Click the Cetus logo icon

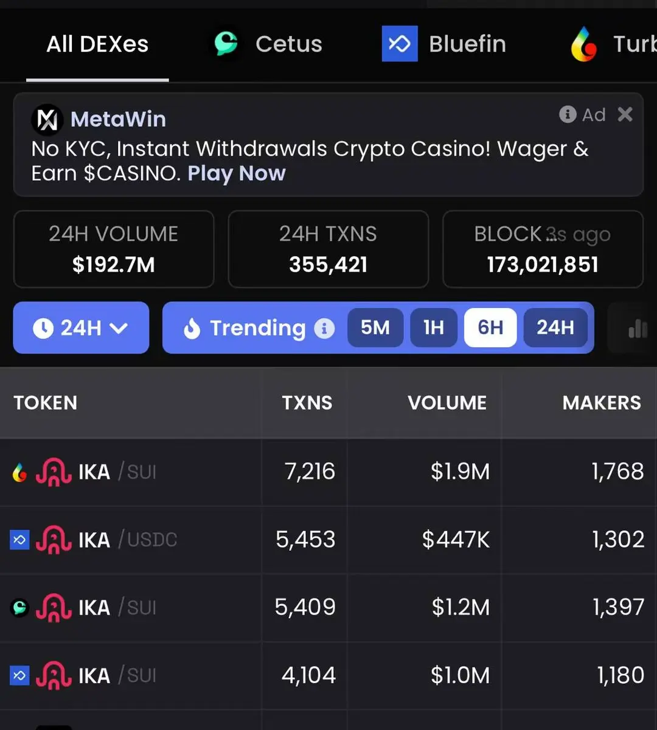point(226,44)
